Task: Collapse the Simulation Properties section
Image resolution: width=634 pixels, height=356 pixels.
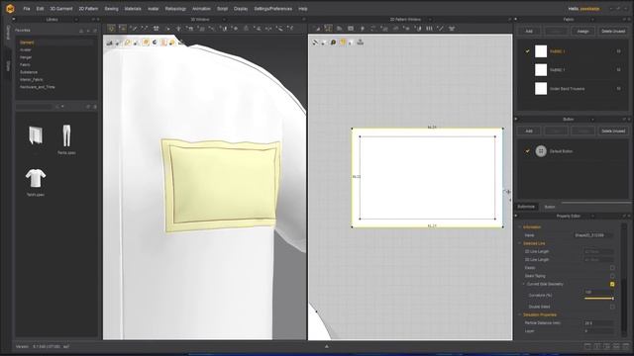Action: [520, 314]
